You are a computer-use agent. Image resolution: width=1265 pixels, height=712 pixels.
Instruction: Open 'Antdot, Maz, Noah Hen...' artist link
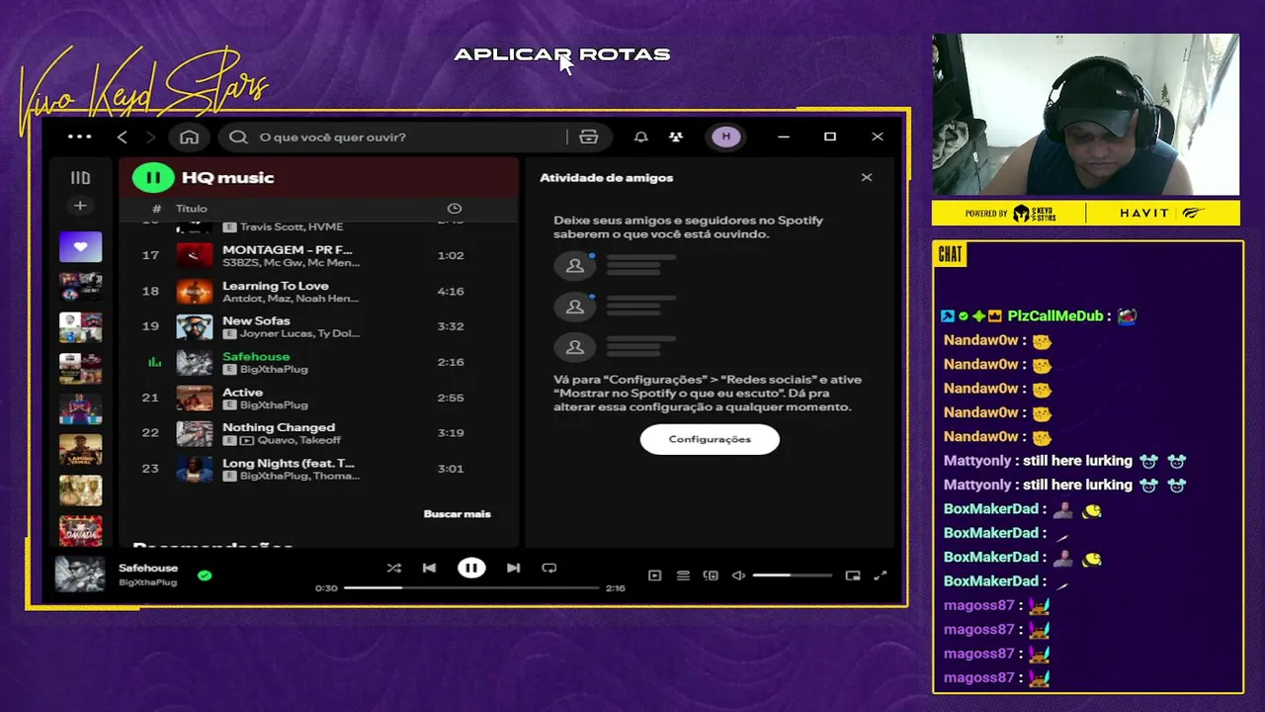[x=291, y=299]
